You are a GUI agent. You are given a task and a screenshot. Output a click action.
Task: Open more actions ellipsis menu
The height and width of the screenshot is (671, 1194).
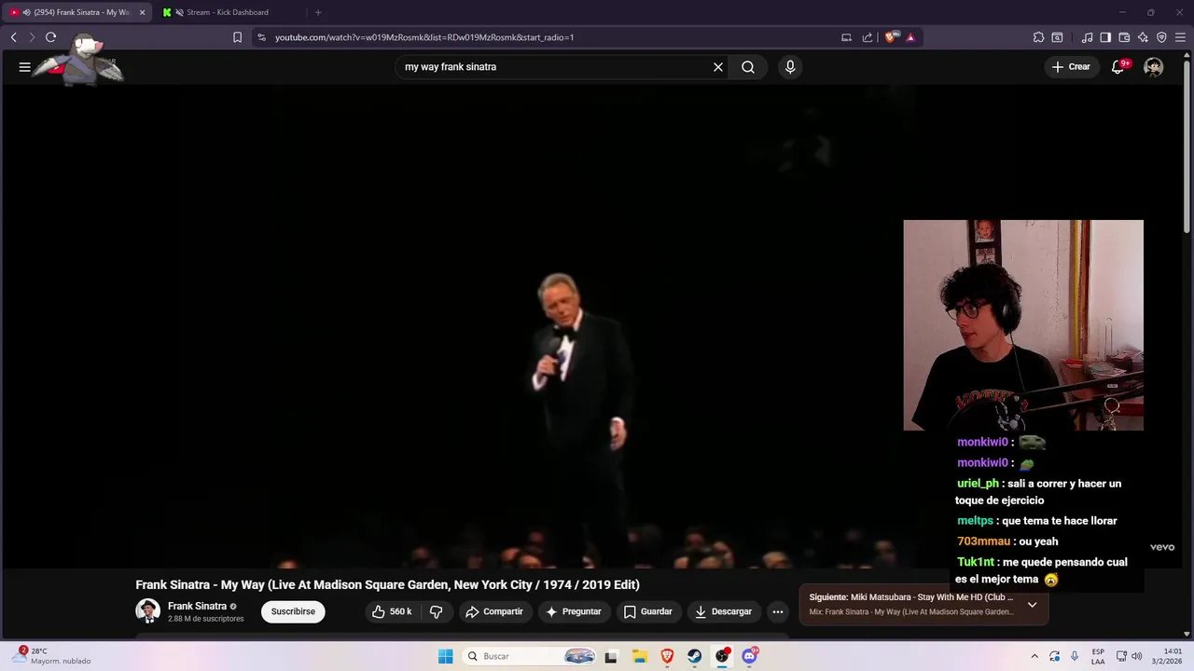click(778, 612)
